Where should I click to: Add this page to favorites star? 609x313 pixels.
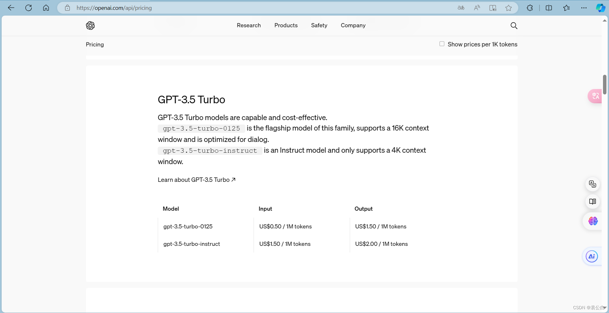(x=508, y=8)
